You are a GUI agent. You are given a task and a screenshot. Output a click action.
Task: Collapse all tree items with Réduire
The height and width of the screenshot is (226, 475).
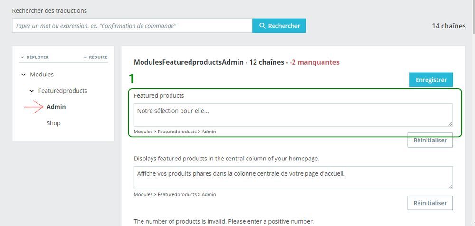click(95, 57)
